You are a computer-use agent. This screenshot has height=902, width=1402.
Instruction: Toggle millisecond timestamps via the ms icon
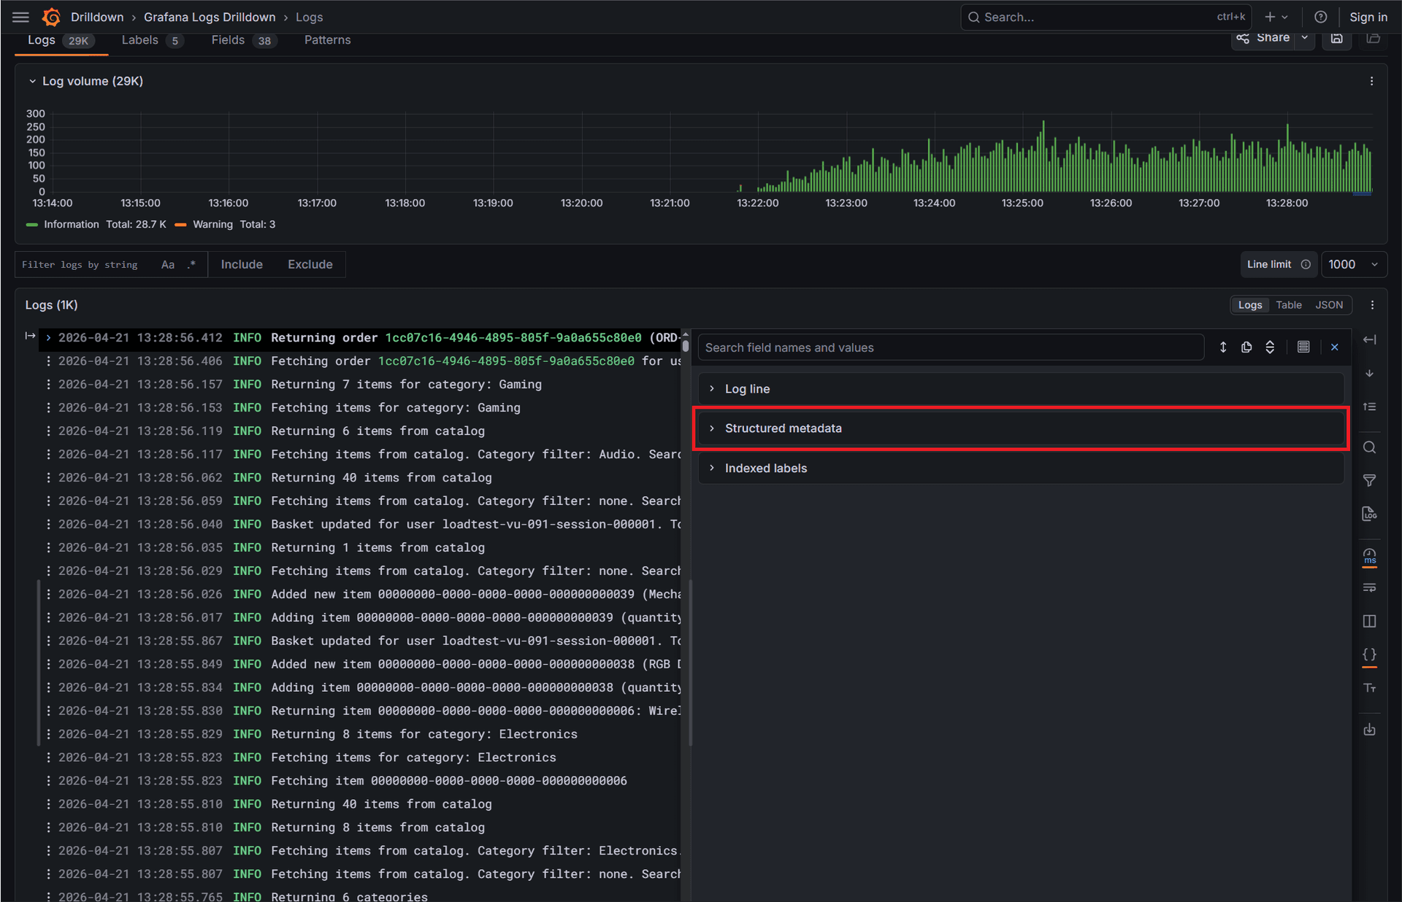click(1370, 557)
